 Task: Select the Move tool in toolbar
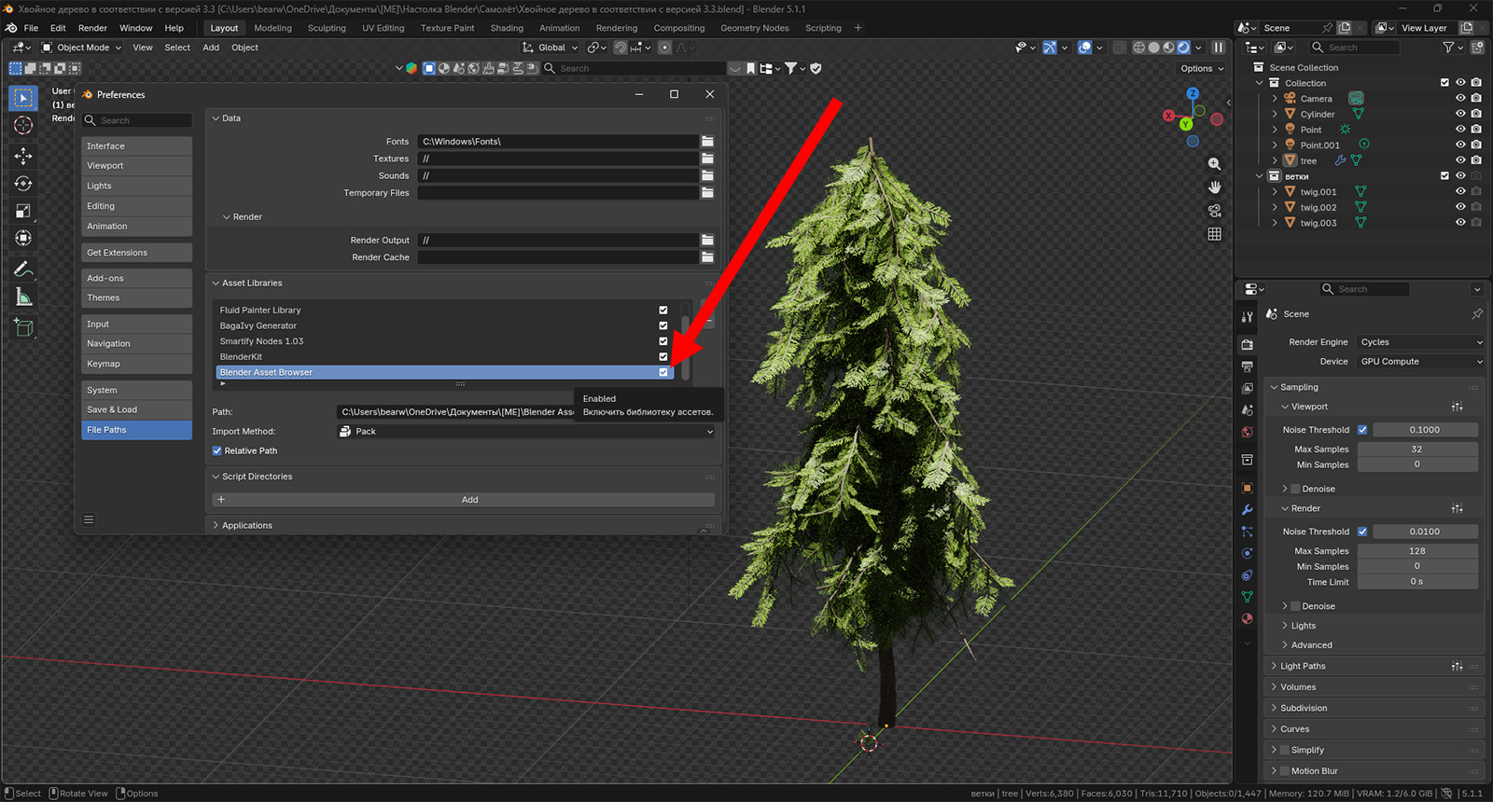point(23,156)
